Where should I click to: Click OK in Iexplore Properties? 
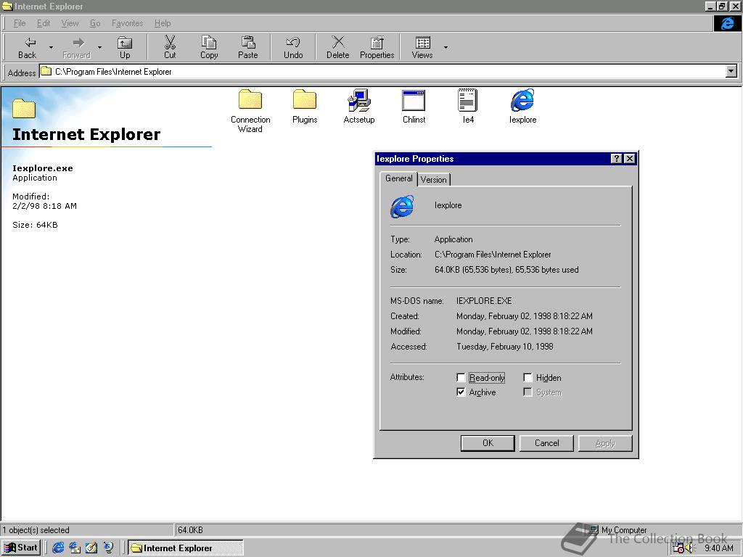[488, 443]
